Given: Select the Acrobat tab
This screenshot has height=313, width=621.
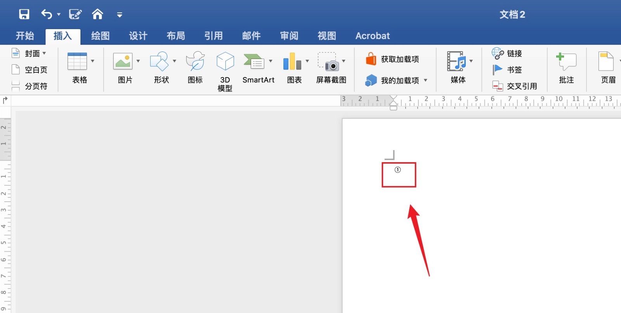Looking at the screenshot, I should [x=373, y=36].
